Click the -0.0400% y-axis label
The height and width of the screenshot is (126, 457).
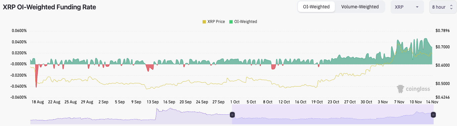tap(19, 86)
